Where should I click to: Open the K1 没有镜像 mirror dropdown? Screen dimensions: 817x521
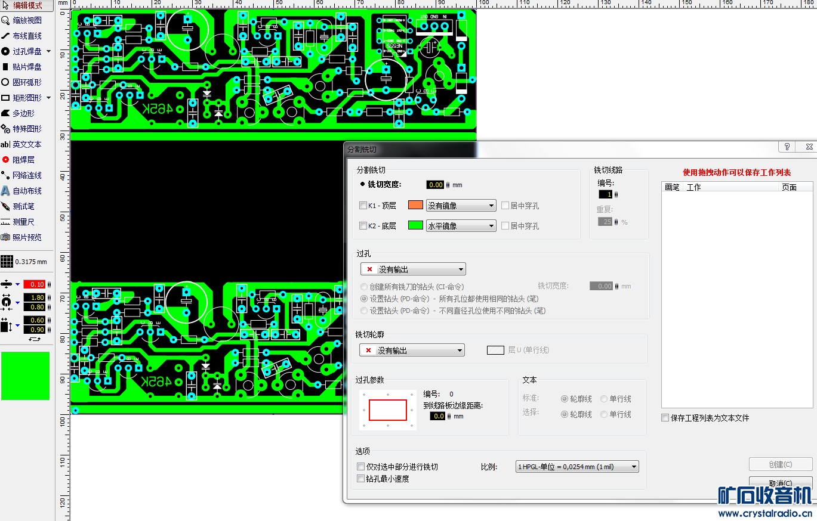tap(461, 206)
